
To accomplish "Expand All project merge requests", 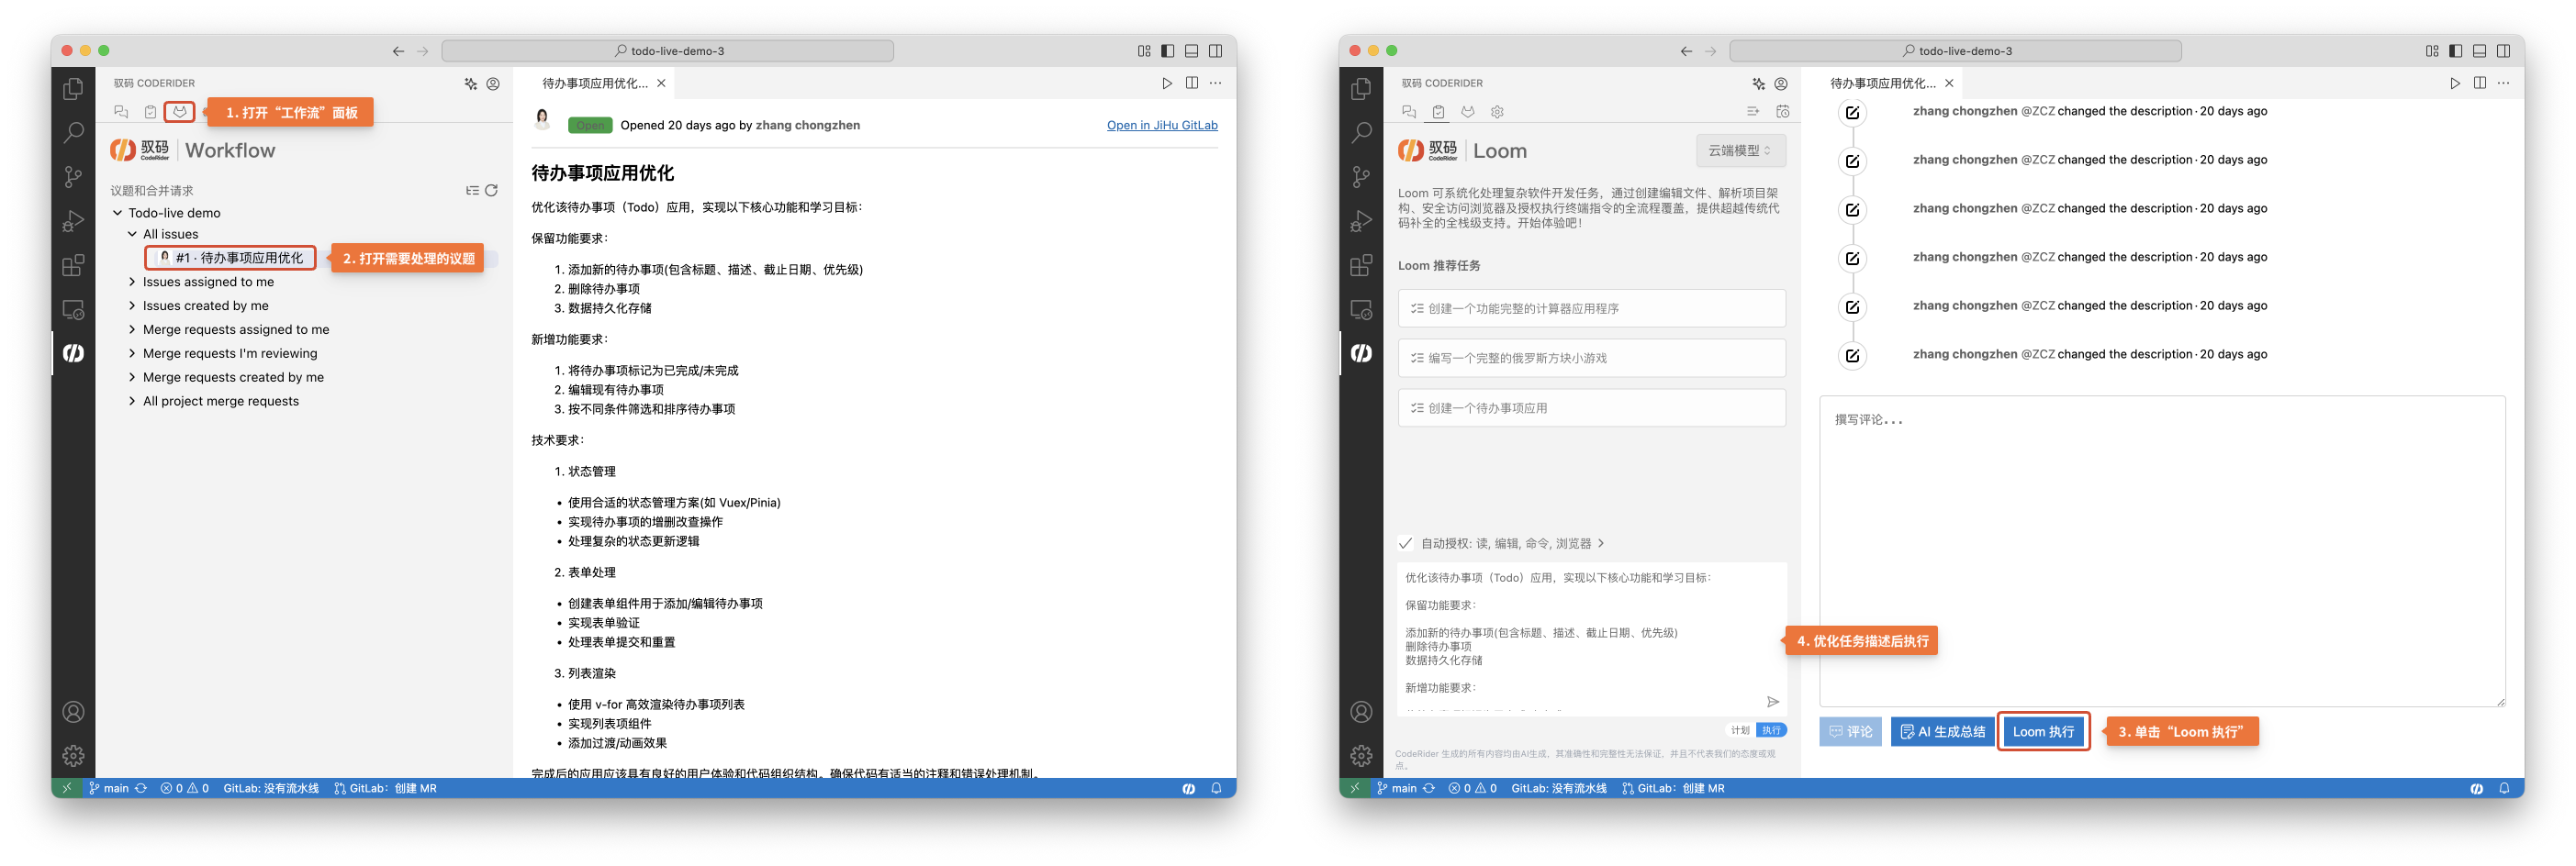I will (132, 402).
